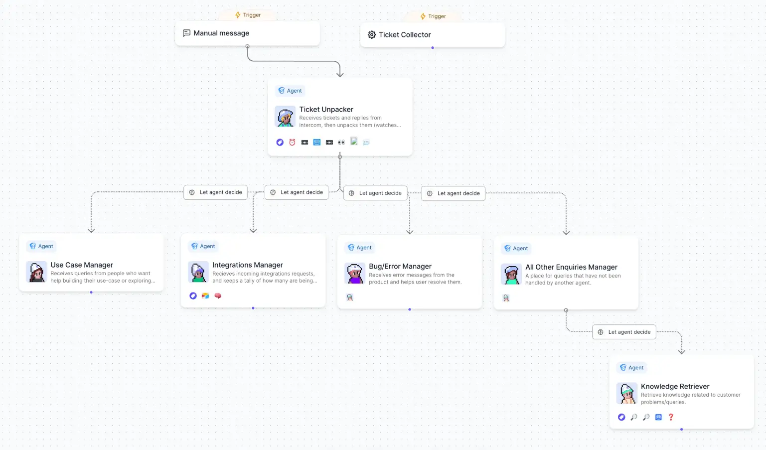Click 'Let agent decide' leading to Knowledge Retriever
Screen dimensions: 766x450
pyautogui.click(x=624, y=332)
